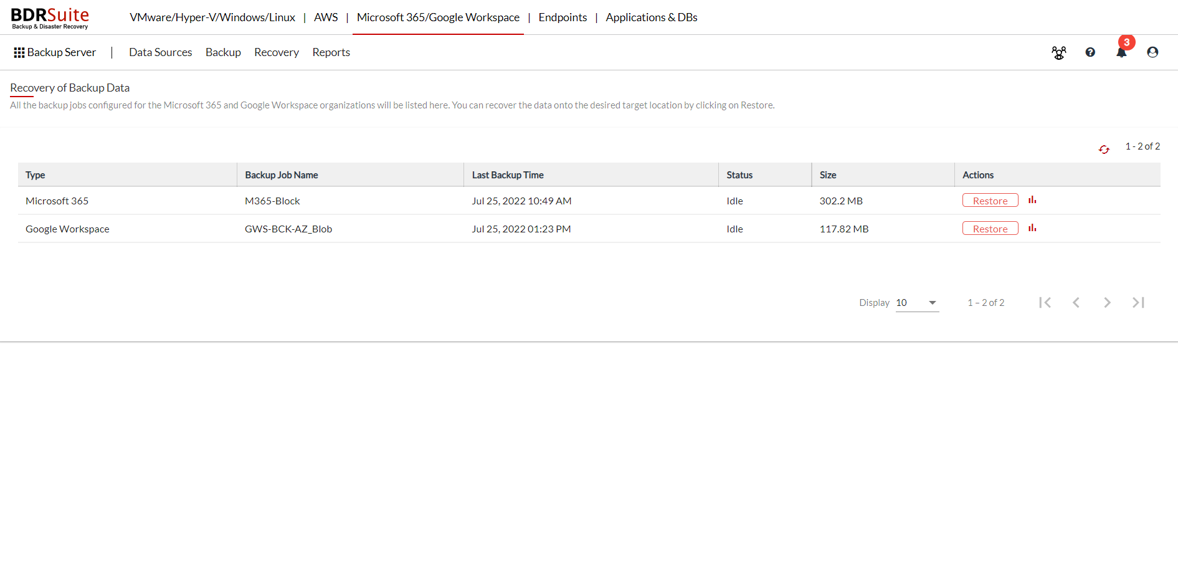Click the Idle status of GWS-BCK-AZ_Blob
This screenshot has width=1178, height=562.
(734, 229)
